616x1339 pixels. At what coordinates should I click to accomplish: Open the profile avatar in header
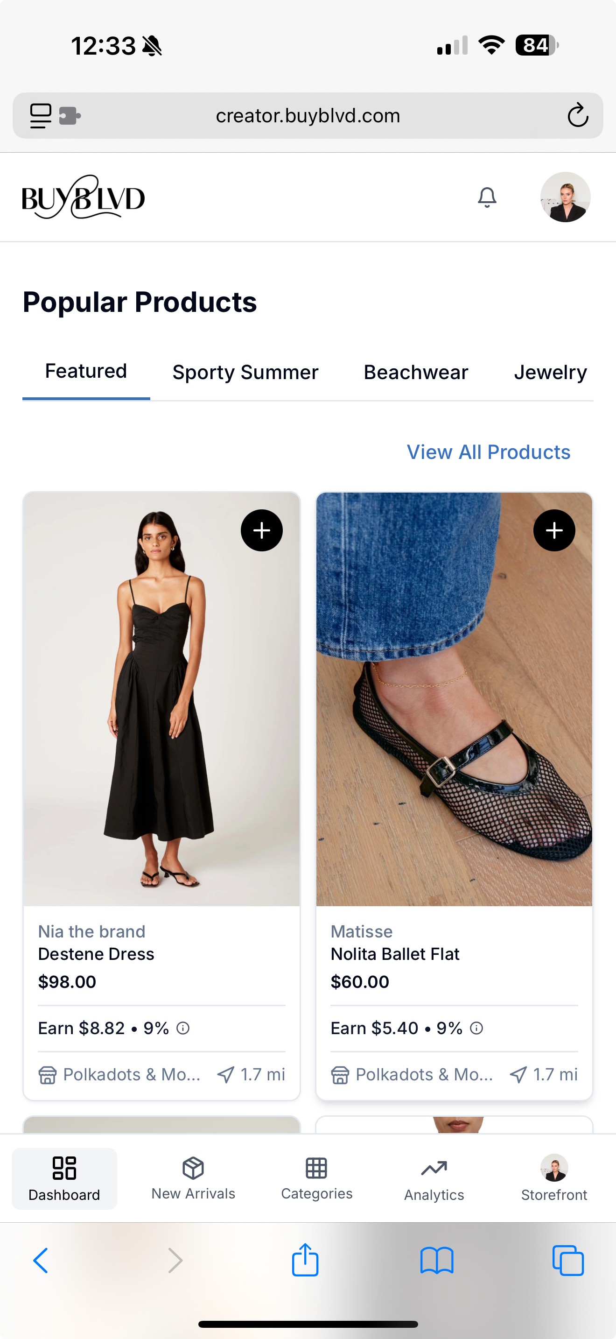(565, 197)
